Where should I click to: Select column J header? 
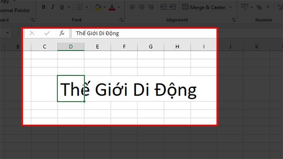click(x=230, y=47)
